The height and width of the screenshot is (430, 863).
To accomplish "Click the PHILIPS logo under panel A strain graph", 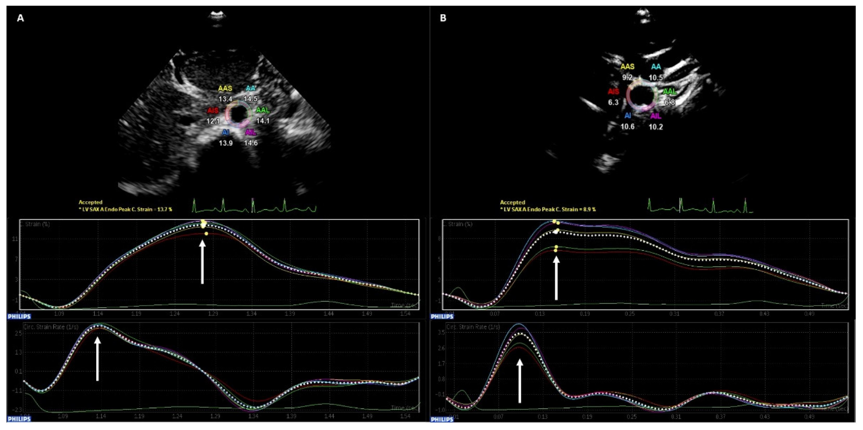I will (x=19, y=316).
